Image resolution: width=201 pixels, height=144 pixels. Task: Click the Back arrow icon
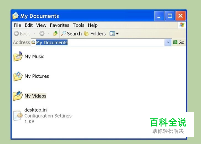pos(16,34)
